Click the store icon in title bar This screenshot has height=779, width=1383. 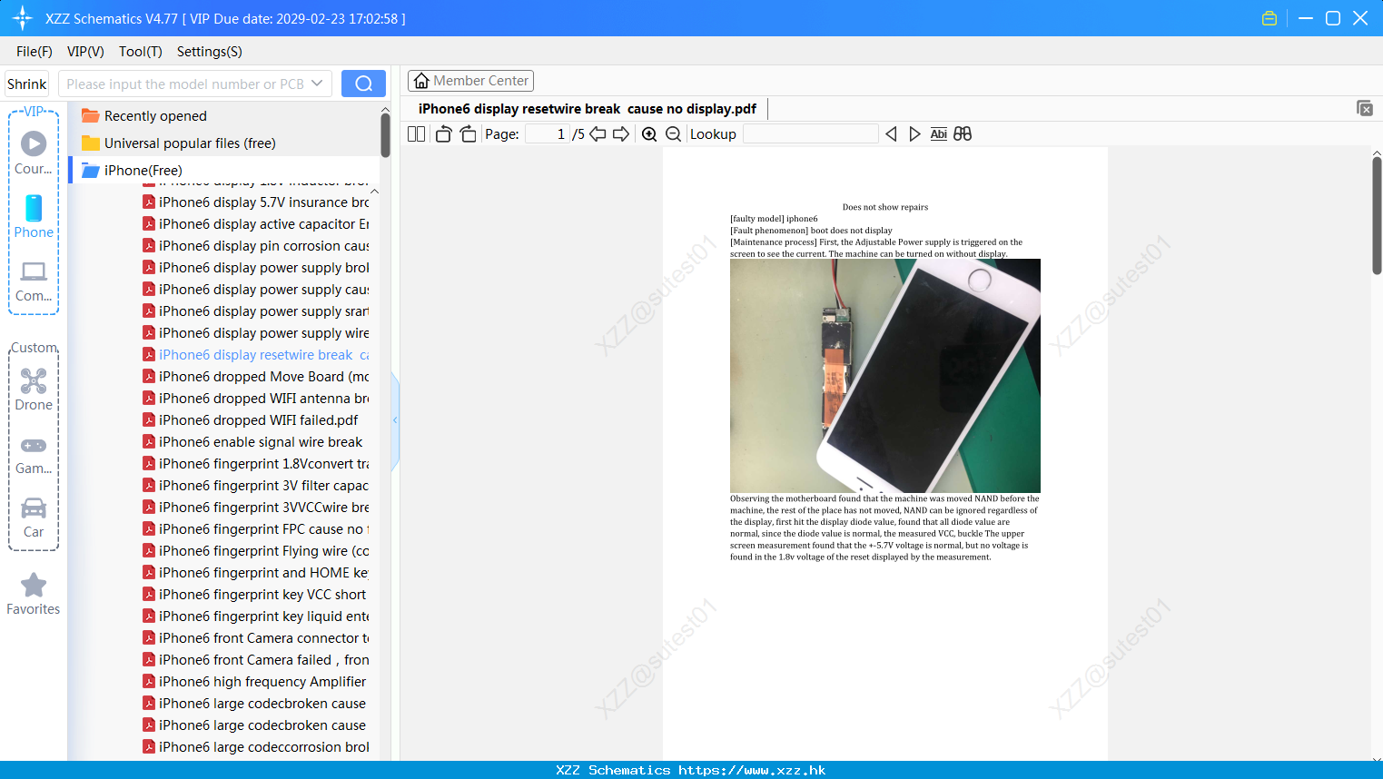point(1269,18)
